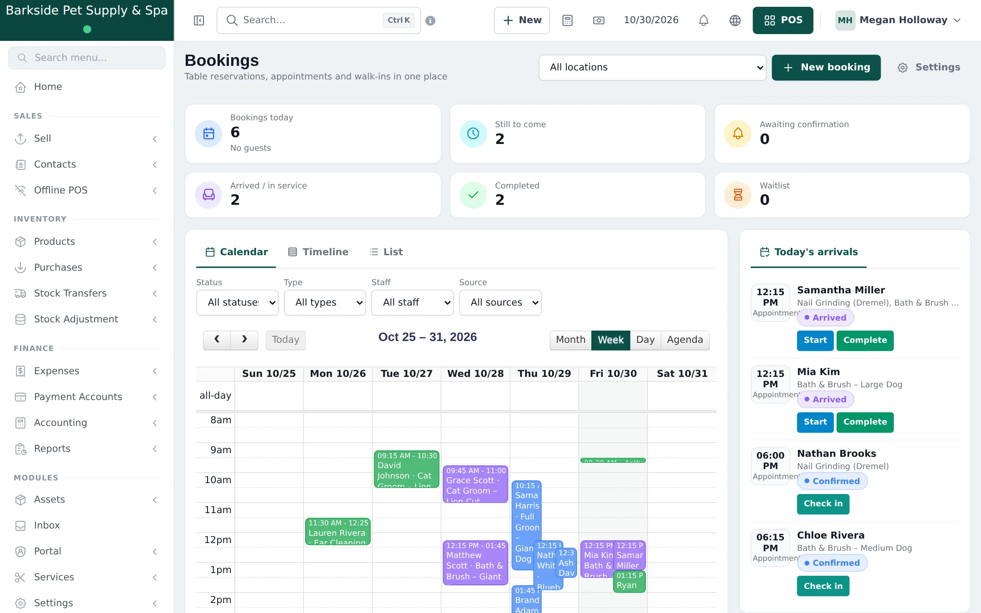
Task: Open Home in the sidebar
Action: (x=87, y=87)
